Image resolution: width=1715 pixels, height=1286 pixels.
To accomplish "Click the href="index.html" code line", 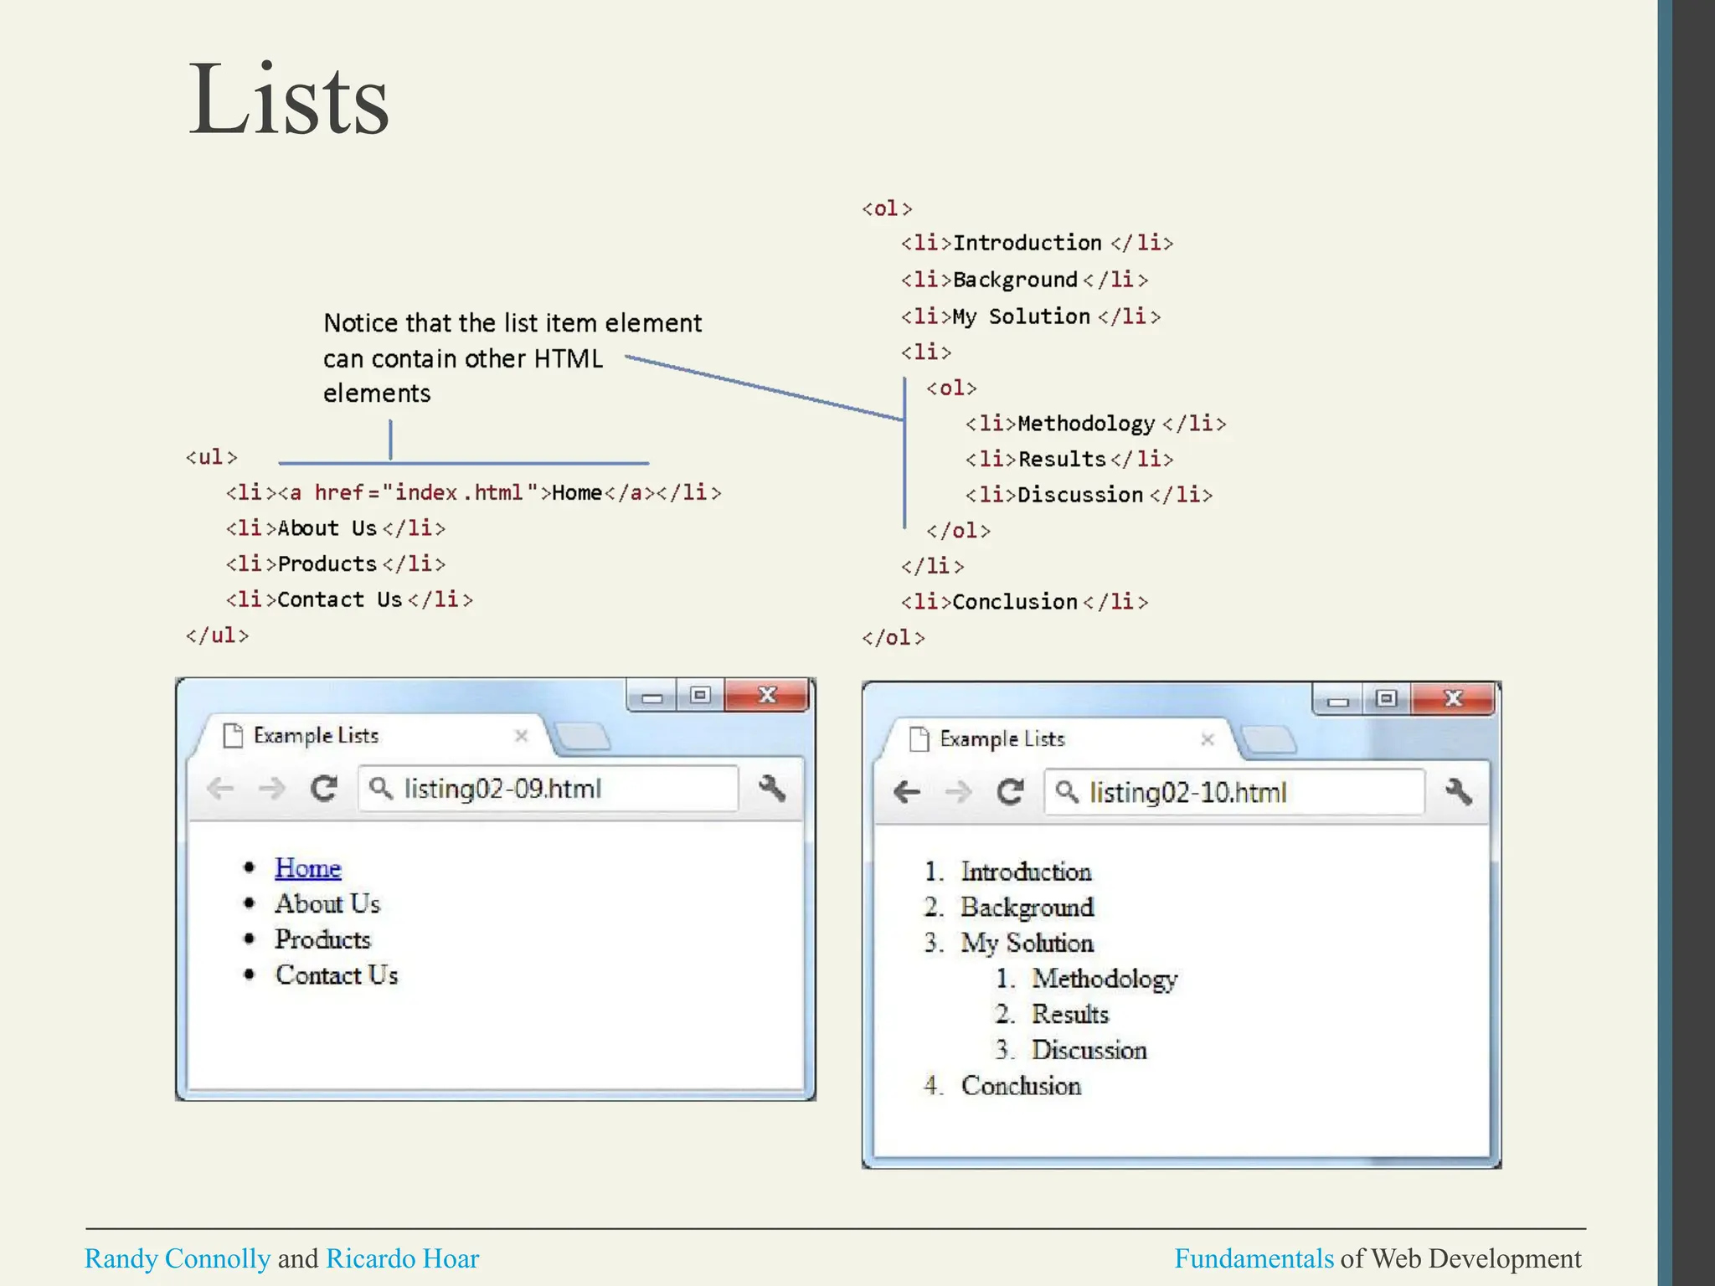I will click(x=473, y=493).
